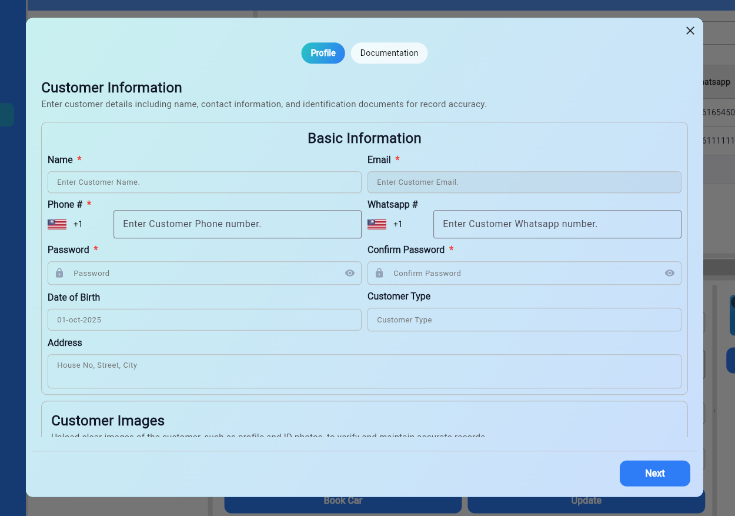Expand the Customer Type dropdown

(x=524, y=319)
